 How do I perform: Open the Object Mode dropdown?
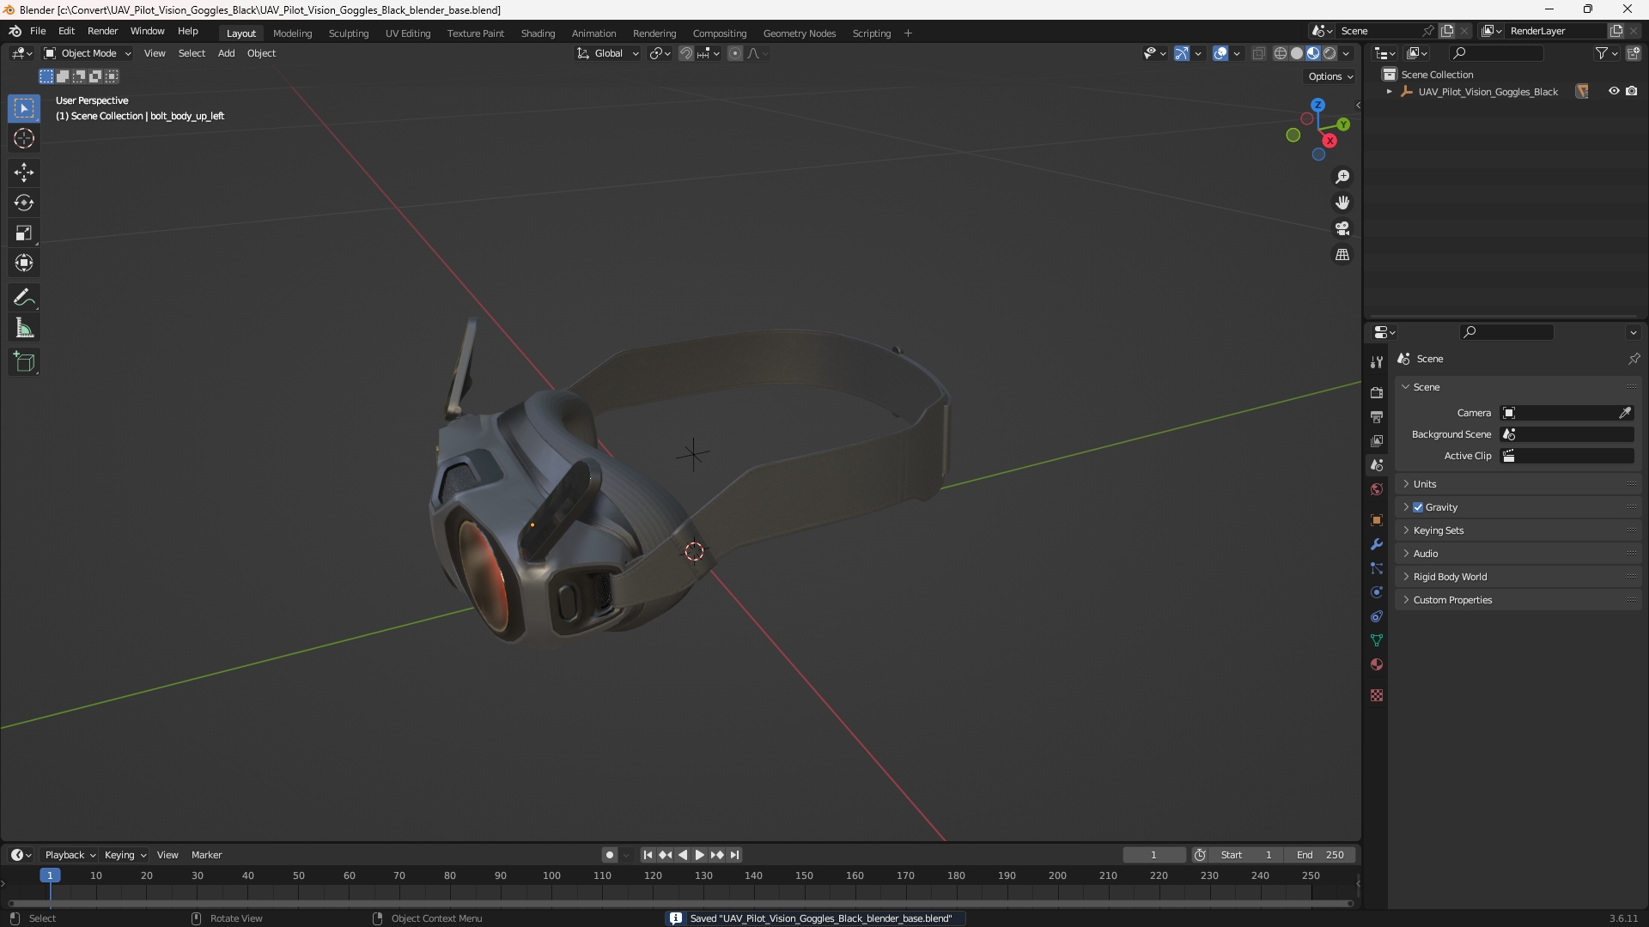[x=88, y=53]
